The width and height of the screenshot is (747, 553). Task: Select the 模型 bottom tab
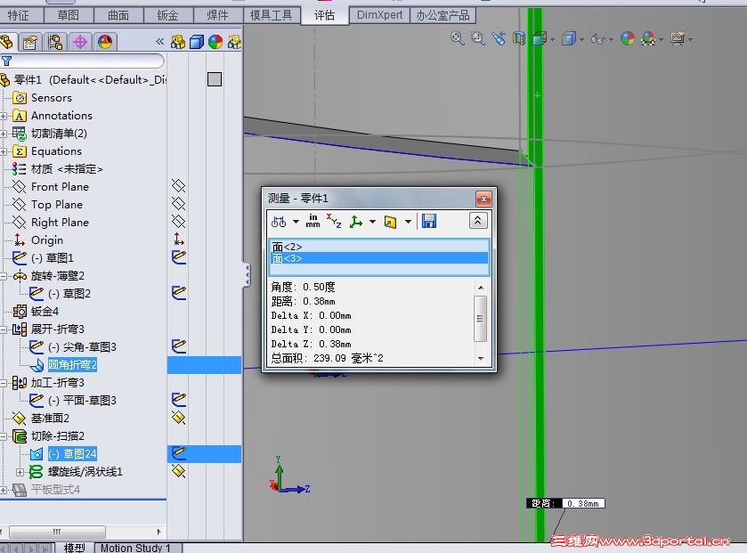coord(75,548)
